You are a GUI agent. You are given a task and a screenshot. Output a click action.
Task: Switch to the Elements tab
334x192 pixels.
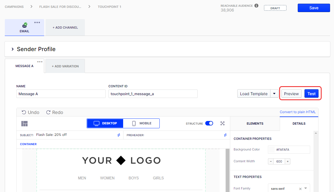click(x=255, y=124)
